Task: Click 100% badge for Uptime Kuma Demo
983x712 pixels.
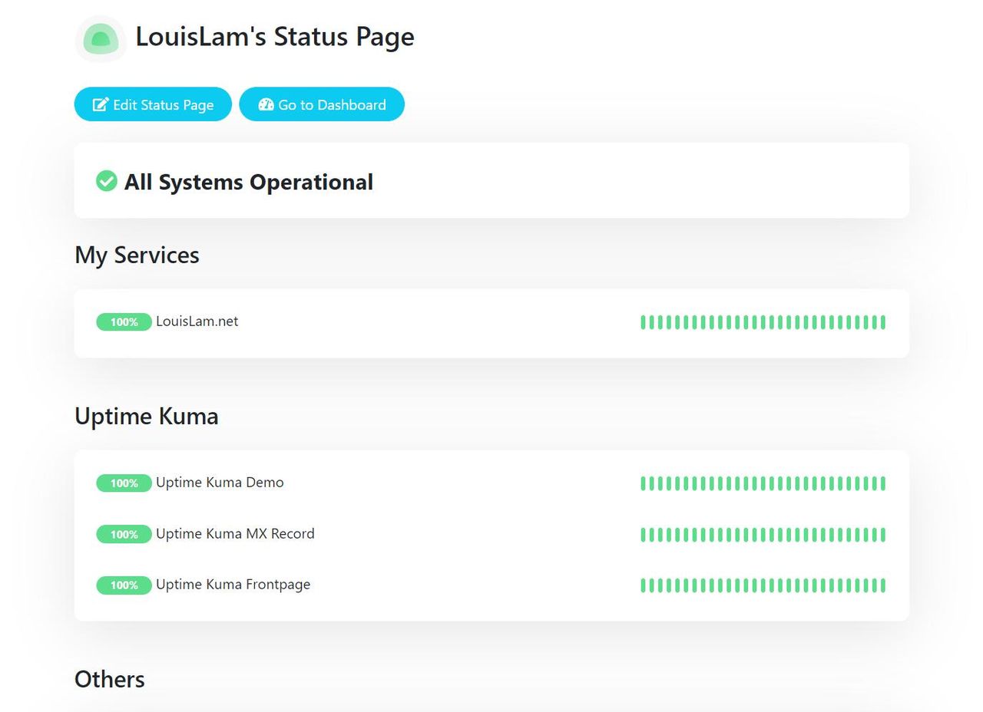Action: pyautogui.click(x=124, y=483)
